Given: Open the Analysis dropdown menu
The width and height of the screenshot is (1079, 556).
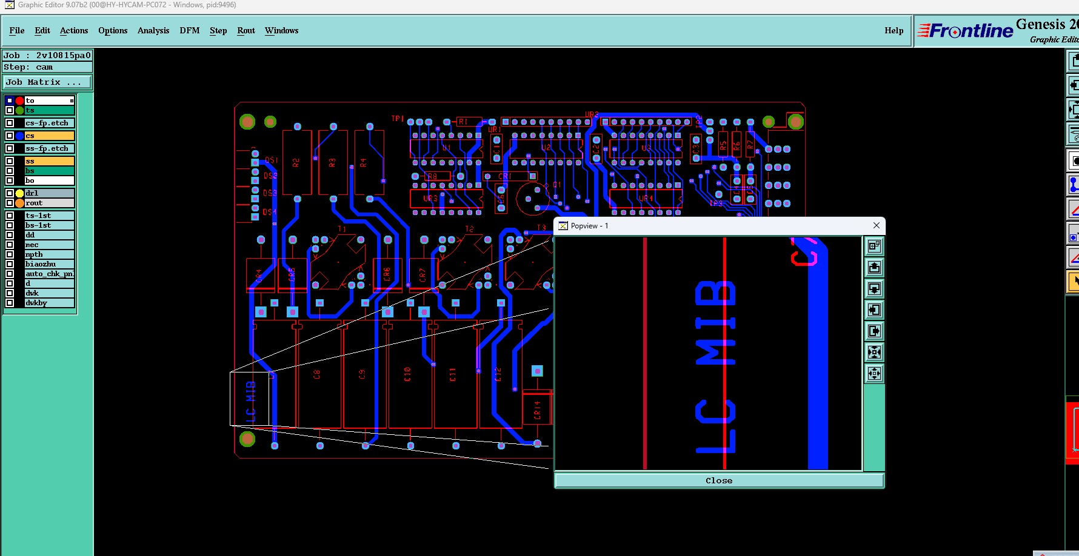Looking at the screenshot, I should click(153, 30).
